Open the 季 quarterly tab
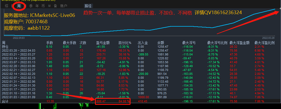 31,6
